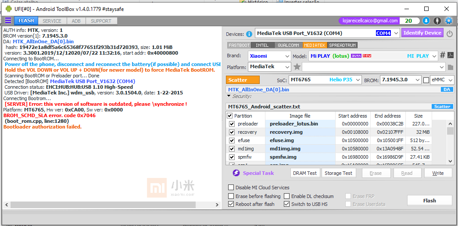
Task: Uncheck the md1img partition checkbox
Action: click(232, 149)
